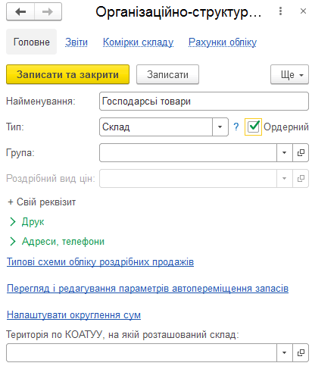Click the Записати button

[x=167, y=74]
